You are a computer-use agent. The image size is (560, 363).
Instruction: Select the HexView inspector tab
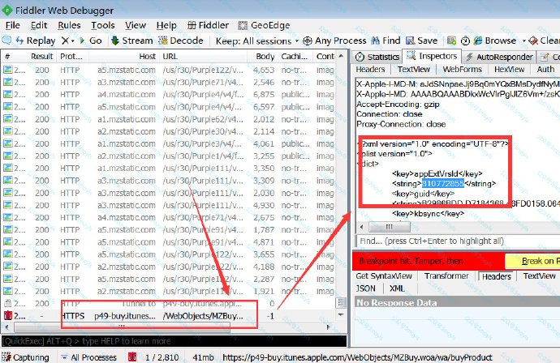509,69
